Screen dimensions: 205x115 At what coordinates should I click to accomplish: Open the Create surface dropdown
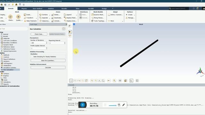click(x=134, y=15)
